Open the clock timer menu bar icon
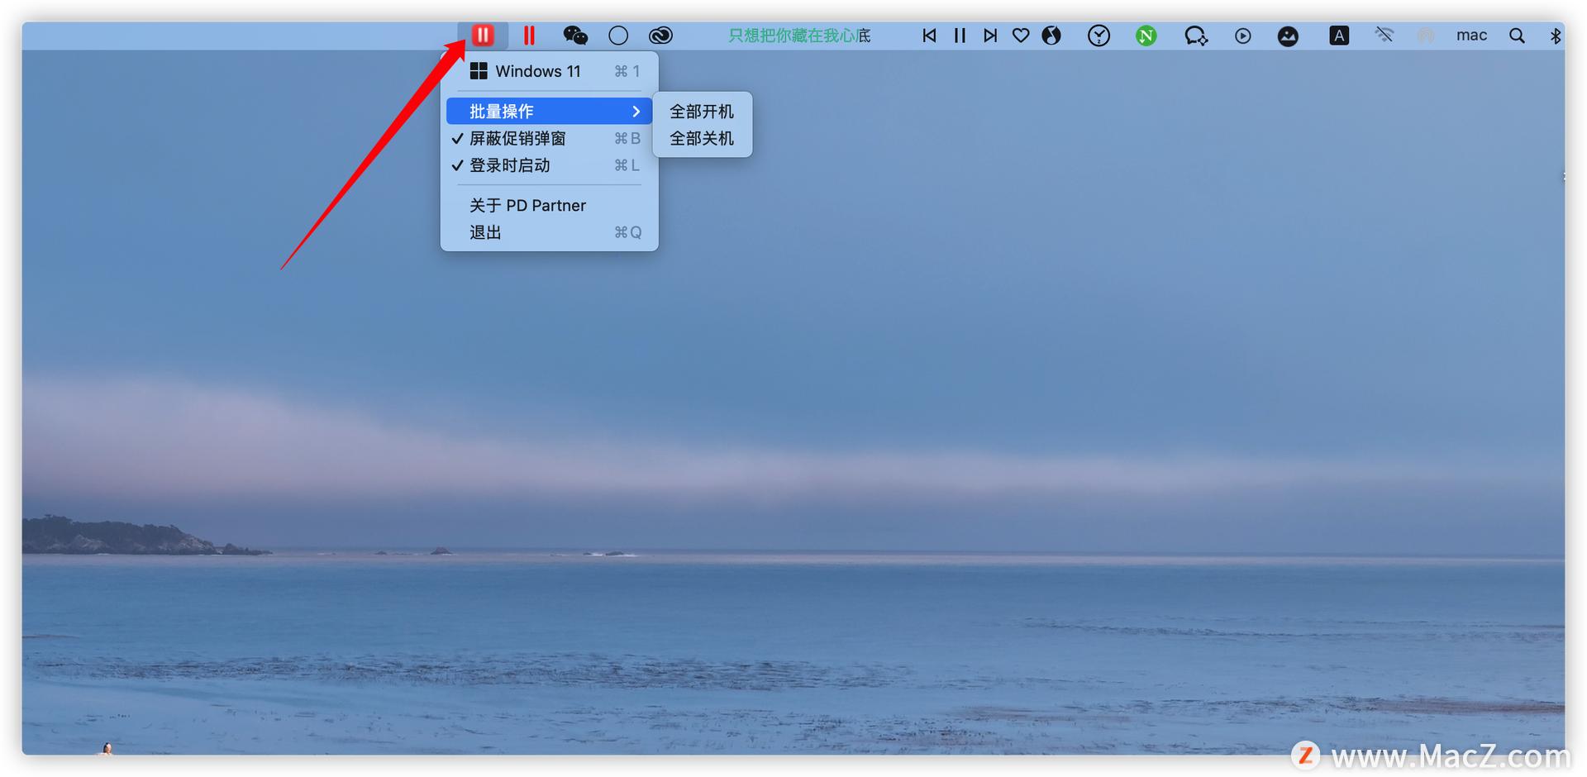The image size is (1587, 777). click(x=1099, y=35)
